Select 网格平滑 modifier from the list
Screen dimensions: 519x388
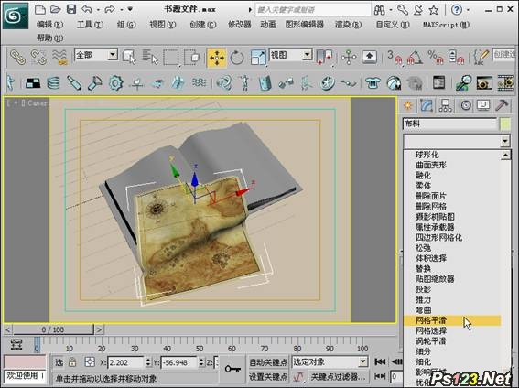(452, 320)
